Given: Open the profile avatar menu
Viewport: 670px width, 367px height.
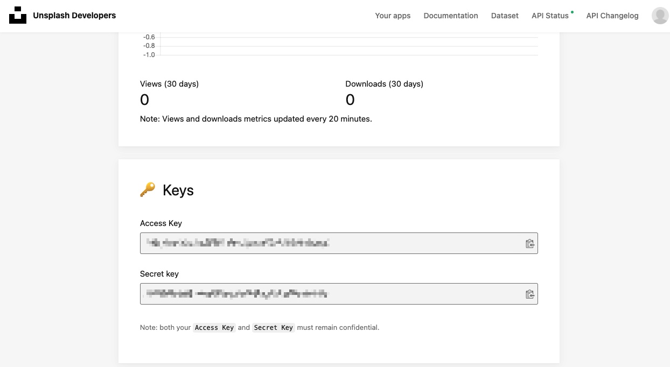Looking at the screenshot, I should pos(660,16).
